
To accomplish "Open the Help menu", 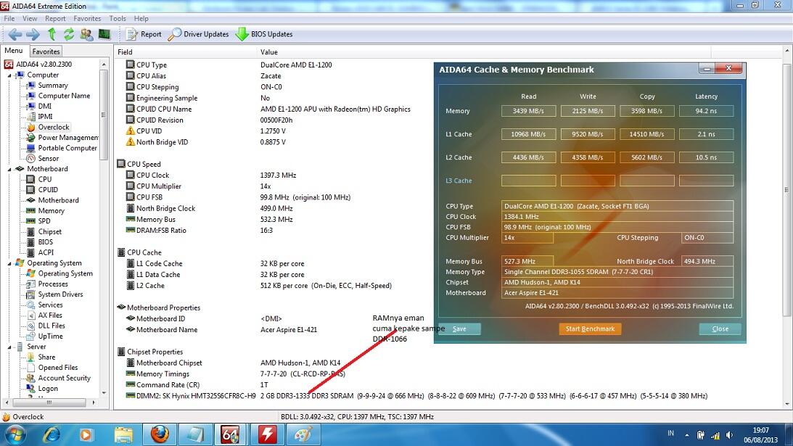I will pos(141,18).
